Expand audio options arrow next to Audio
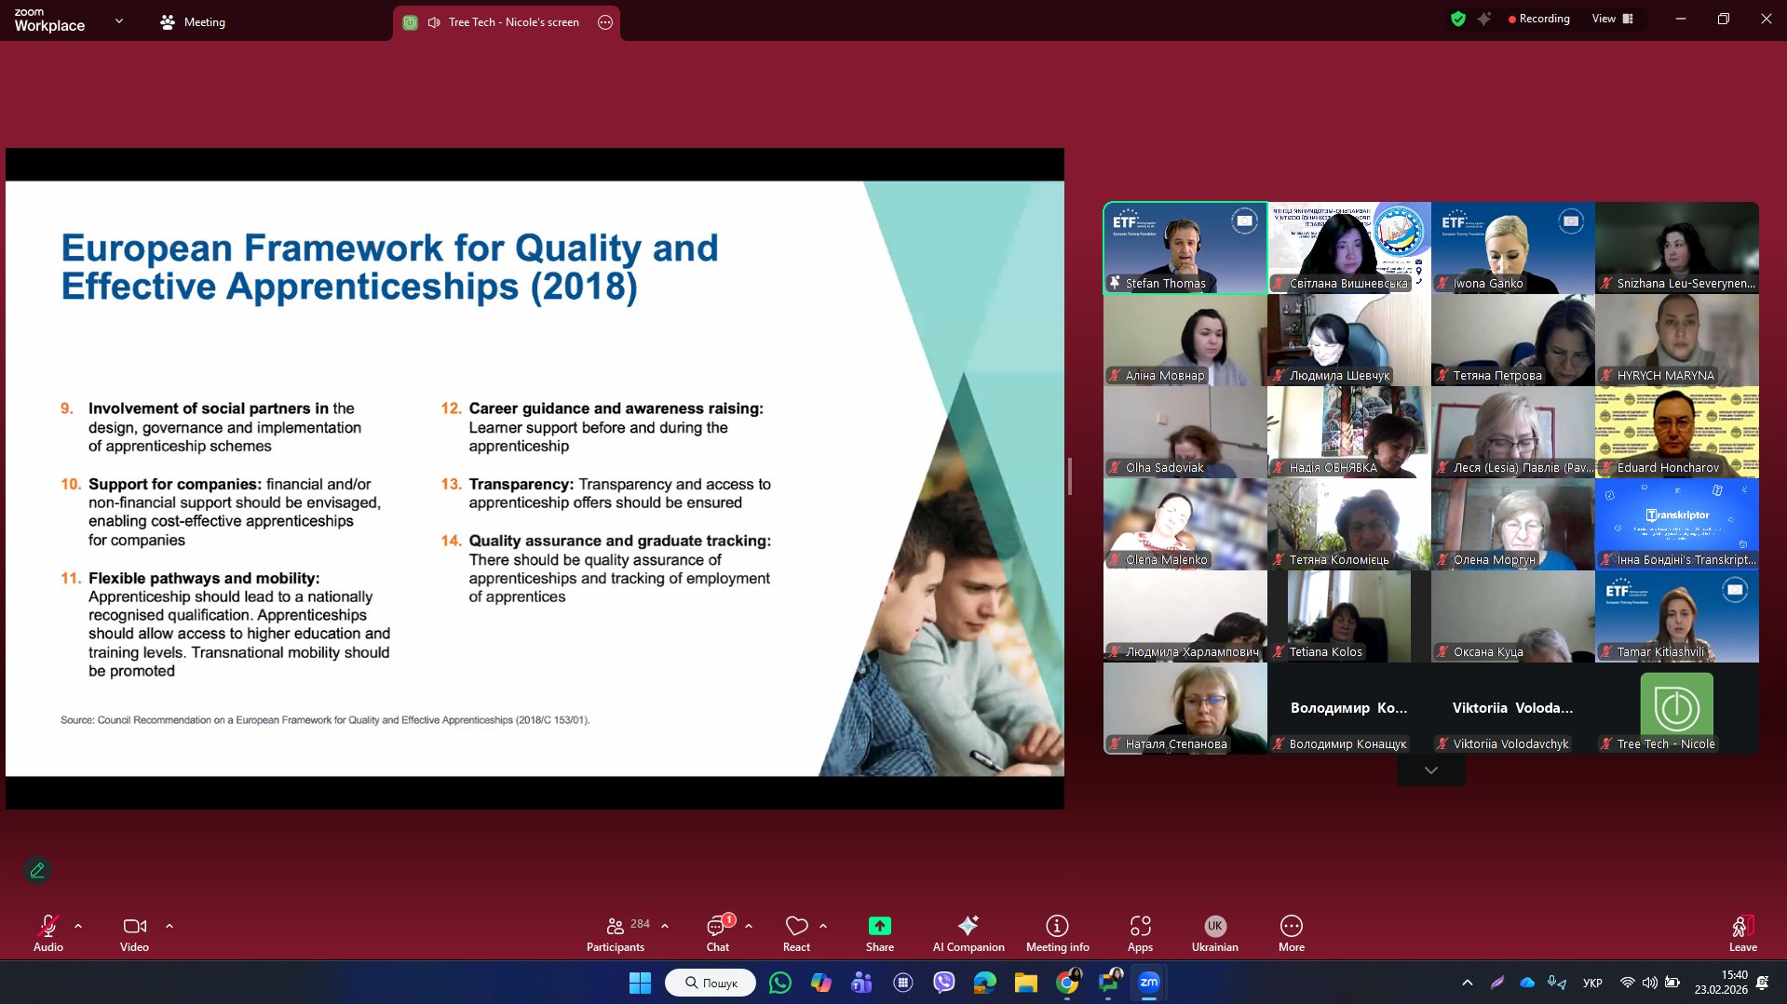 pos(78,926)
